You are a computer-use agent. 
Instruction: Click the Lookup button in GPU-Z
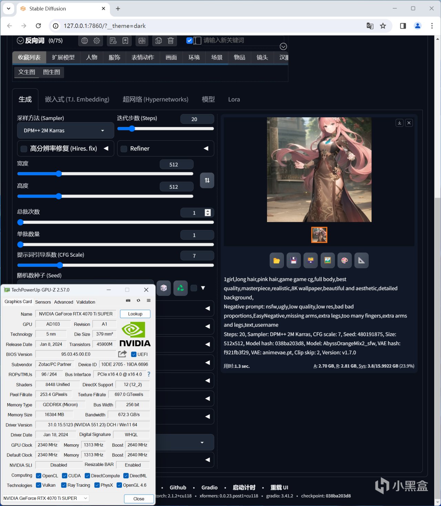tap(135, 314)
